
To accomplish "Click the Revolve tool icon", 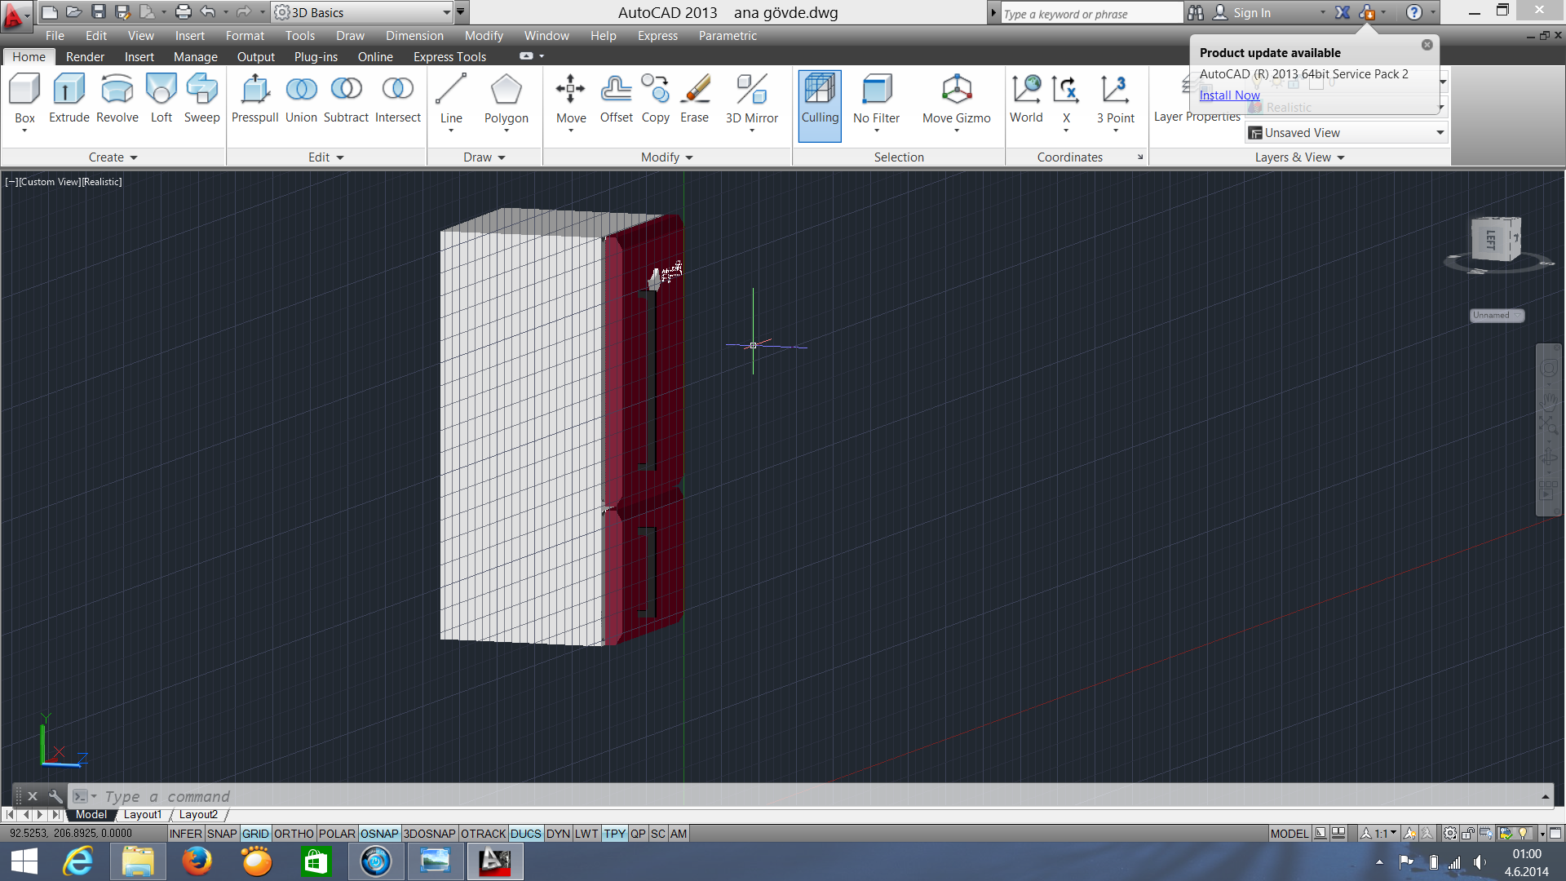I will (117, 89).
